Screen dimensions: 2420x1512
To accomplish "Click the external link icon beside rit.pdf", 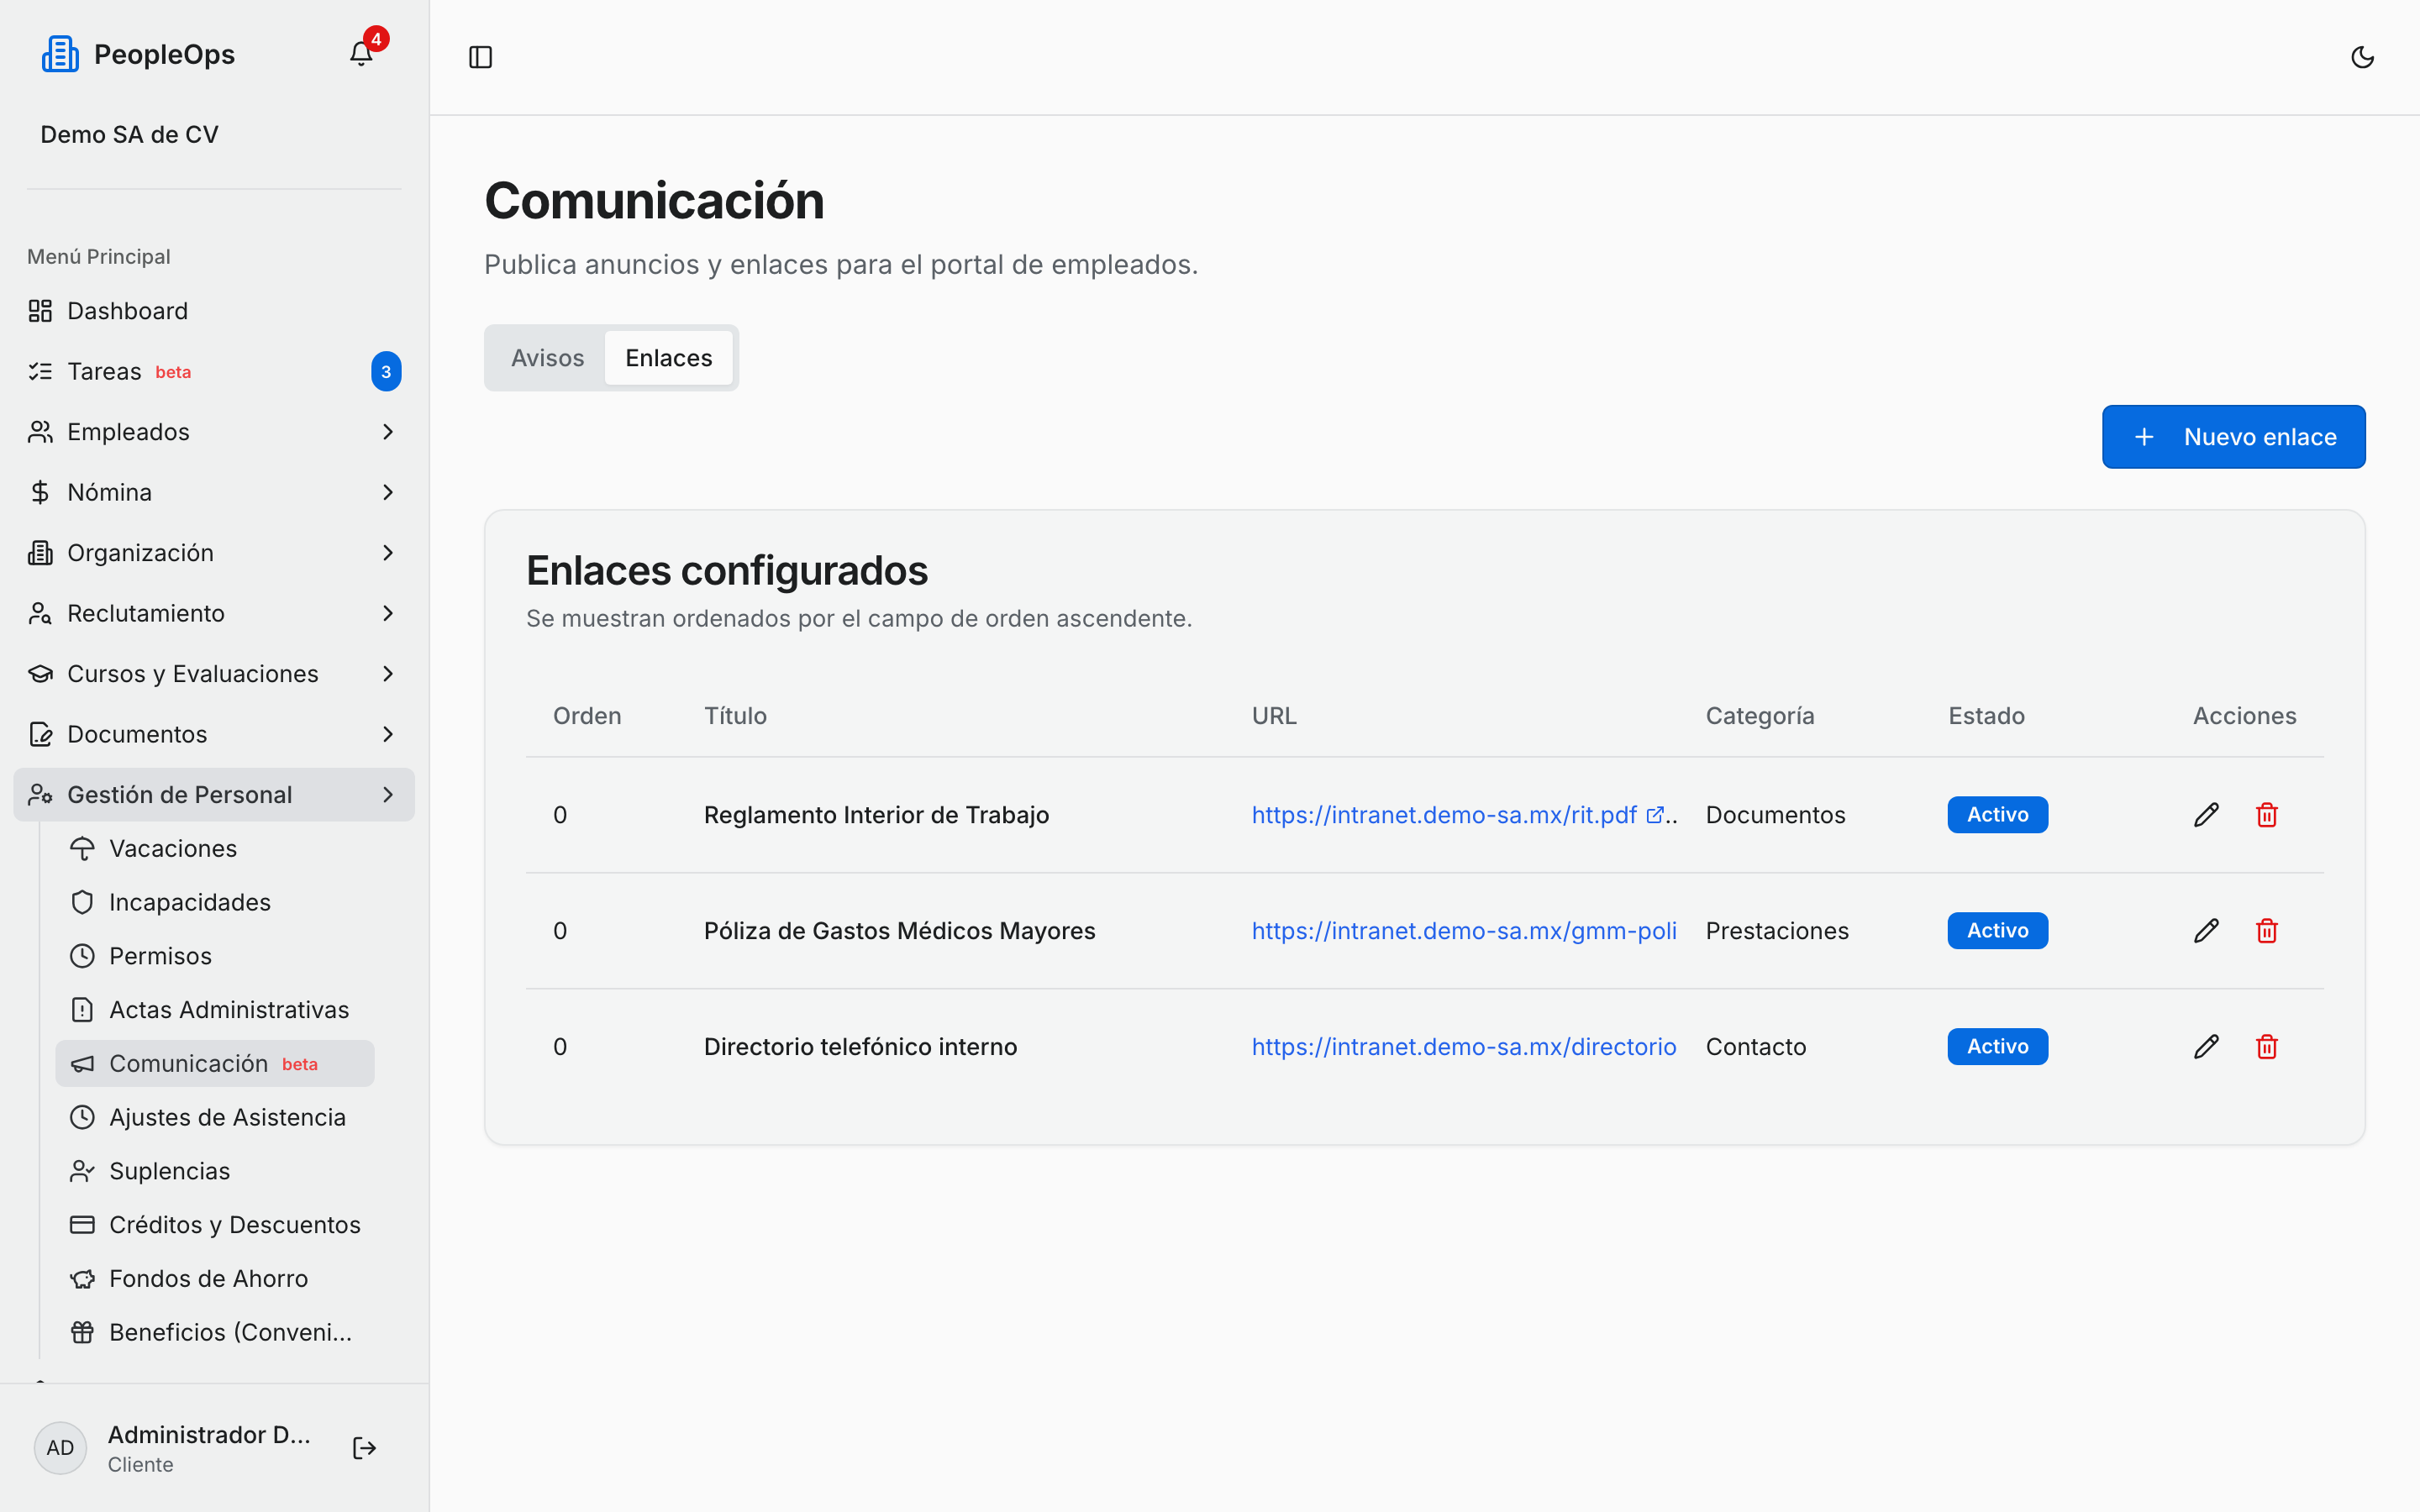I will point(1655,815).
